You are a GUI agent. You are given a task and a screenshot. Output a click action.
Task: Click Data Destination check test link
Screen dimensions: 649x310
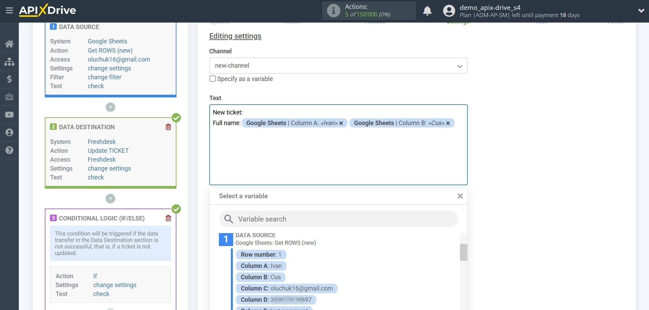click(96, 177)
